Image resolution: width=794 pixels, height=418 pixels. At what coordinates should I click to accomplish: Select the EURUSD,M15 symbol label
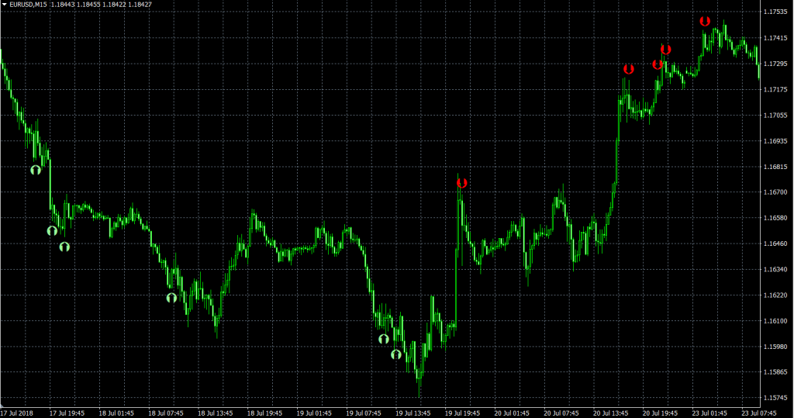click(x=29, y=5)
